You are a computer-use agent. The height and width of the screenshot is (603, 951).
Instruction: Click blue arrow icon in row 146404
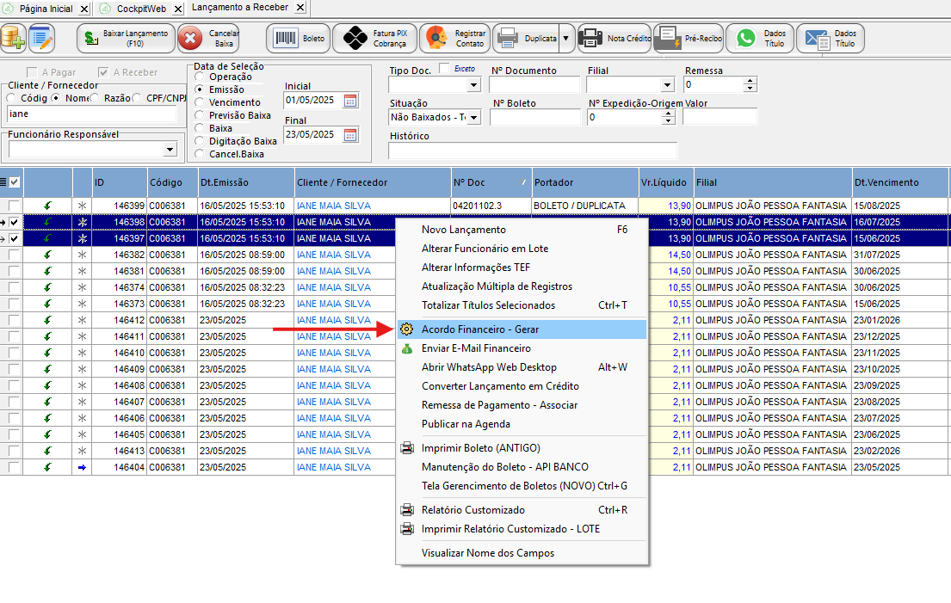82,467
